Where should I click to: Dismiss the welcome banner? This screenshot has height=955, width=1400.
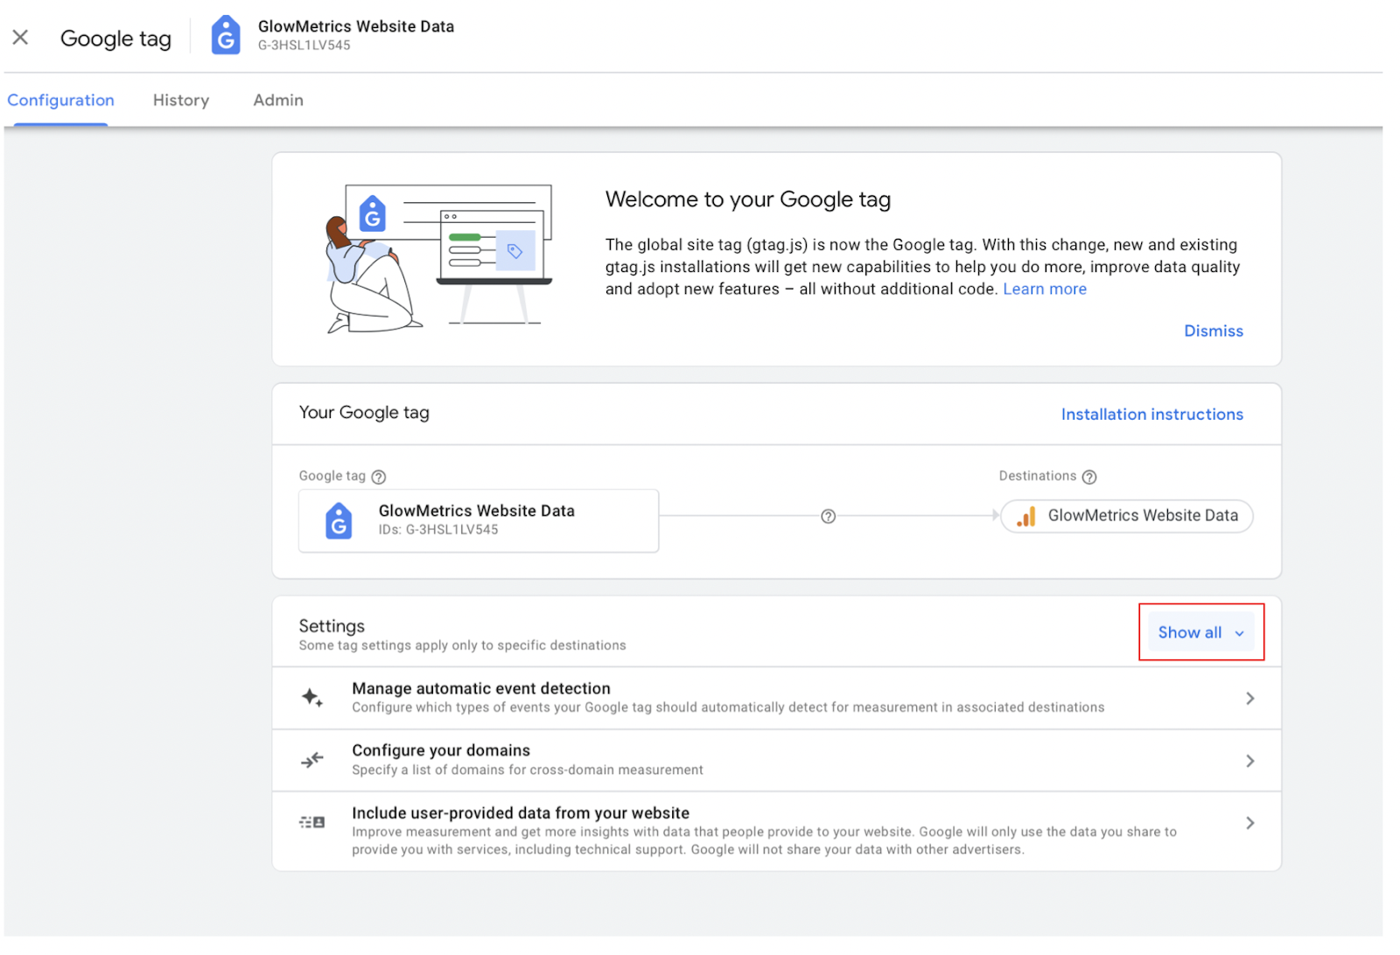pyautogui.click(x=1214, y=331)
